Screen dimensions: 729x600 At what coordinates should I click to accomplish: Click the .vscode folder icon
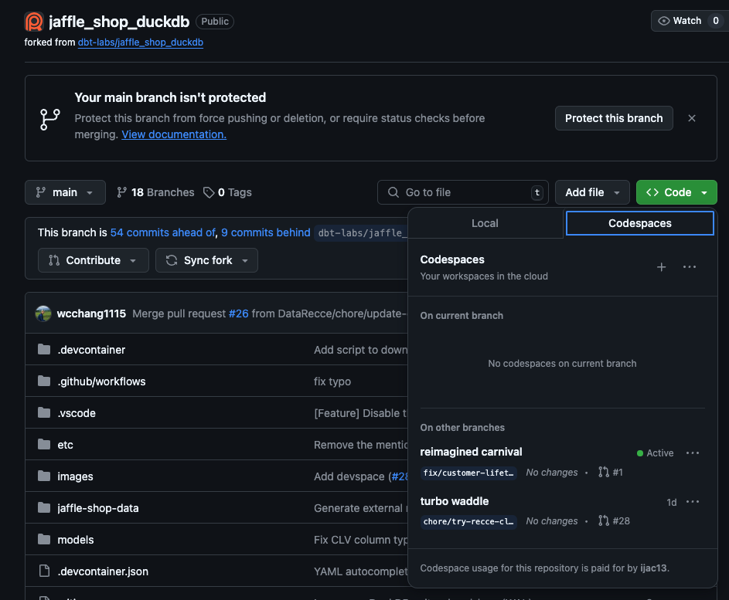[x=44, y=413]
